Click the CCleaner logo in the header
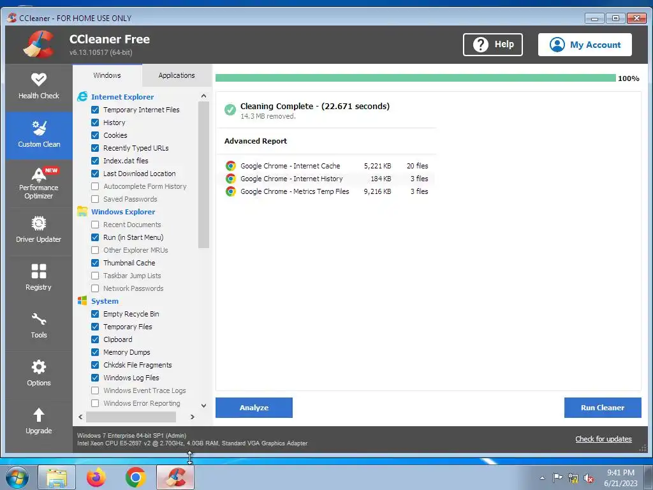The height and width of the screenshot is (490, 653). (x=39, y=45)
